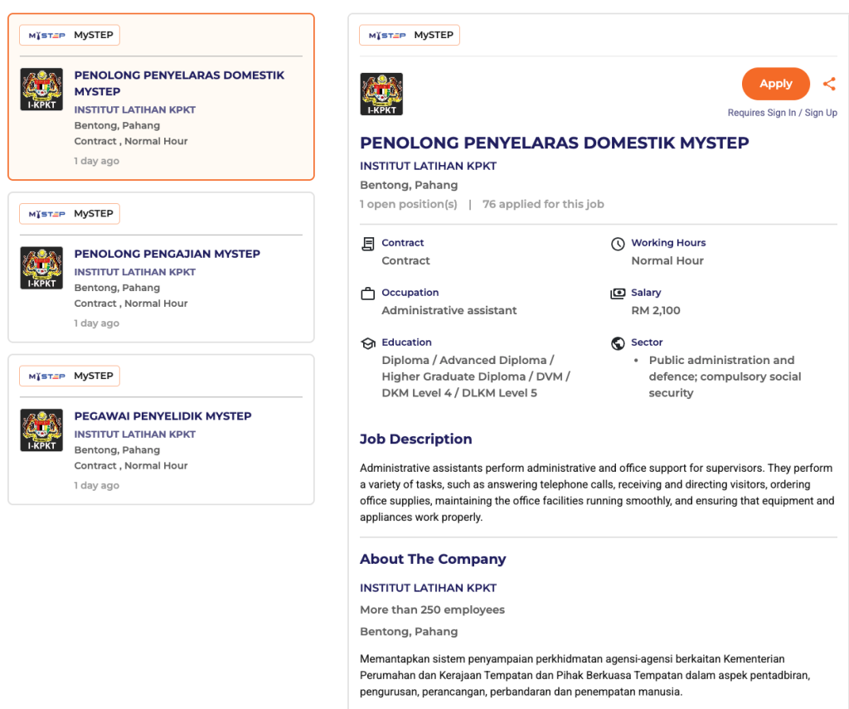Click I-KPKT logo in job detail panel
The width and height of the screenshot is (849, 709).
(x=381, y=94)
